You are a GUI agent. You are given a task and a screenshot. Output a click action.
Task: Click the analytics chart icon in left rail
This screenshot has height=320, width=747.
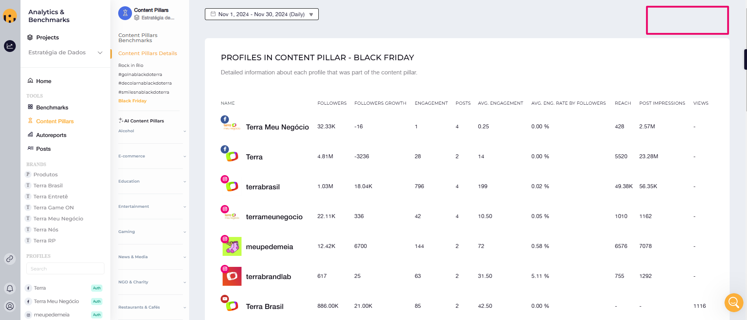point(10,46)
